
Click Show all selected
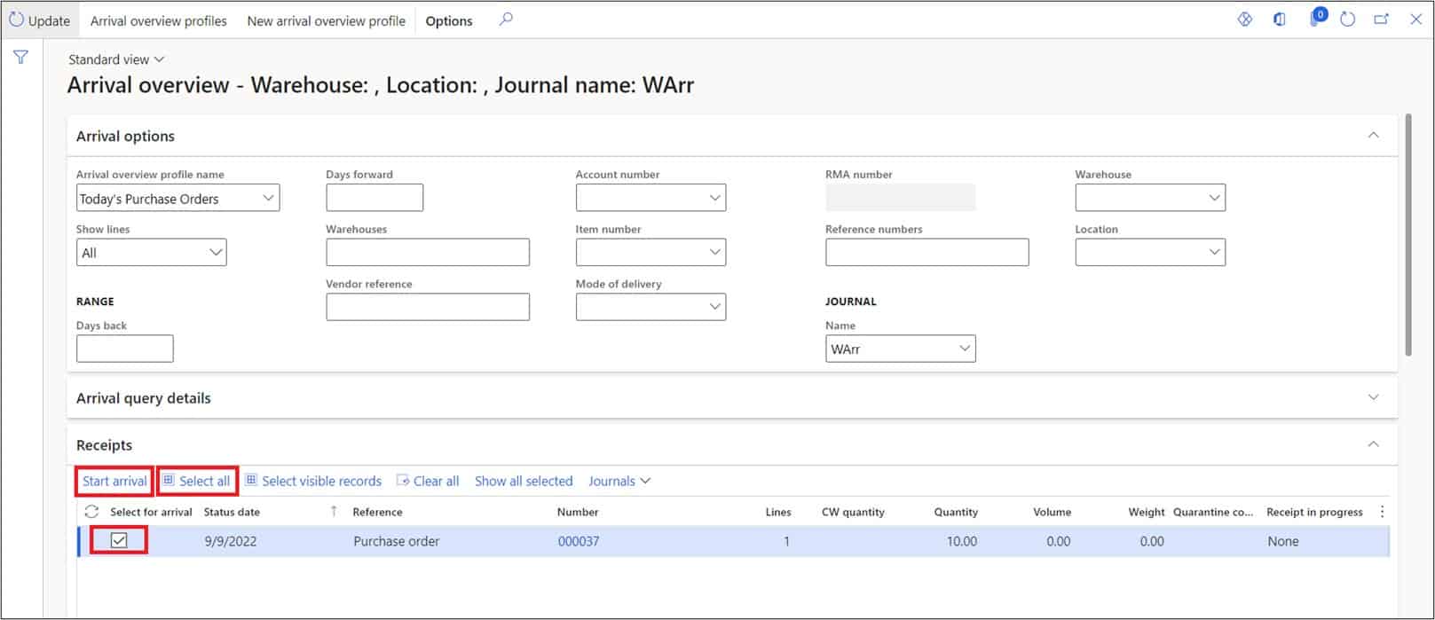524,481
